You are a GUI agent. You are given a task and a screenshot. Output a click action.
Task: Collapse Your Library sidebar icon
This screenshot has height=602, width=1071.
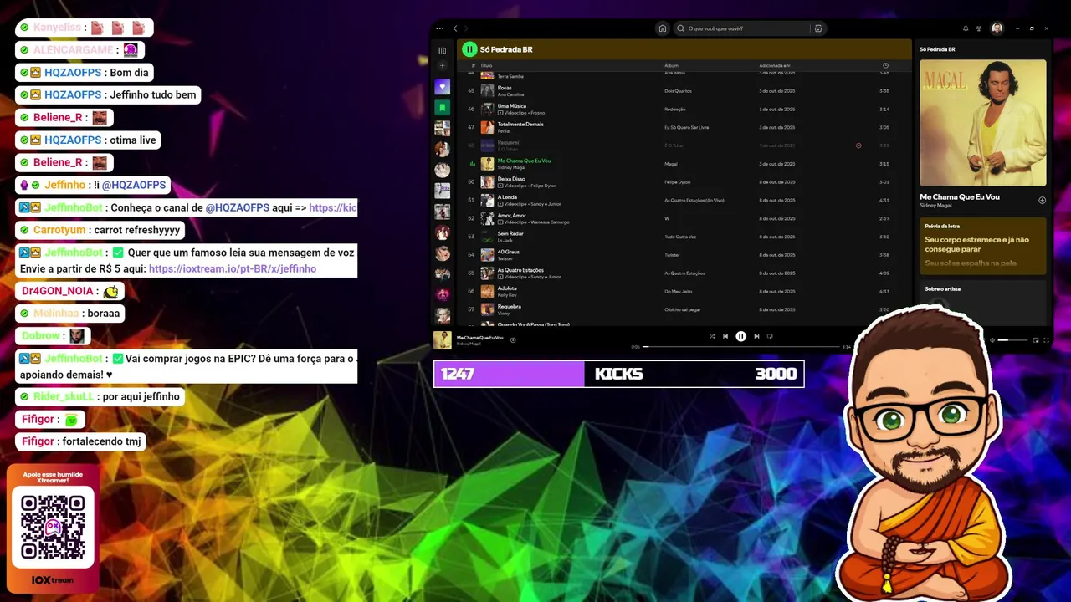pyautogui.click(x=443, y=50)
